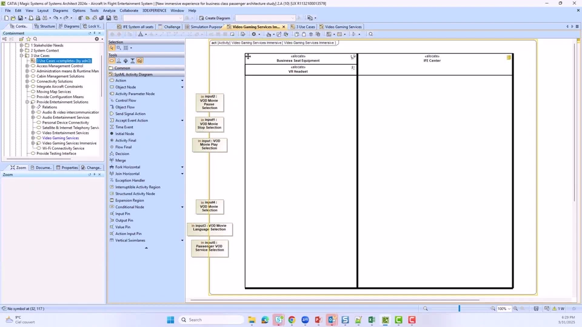The height and width of the screenshot is (327, 582).
Task: Click the run simulation play icon
Action: [353, 34]
